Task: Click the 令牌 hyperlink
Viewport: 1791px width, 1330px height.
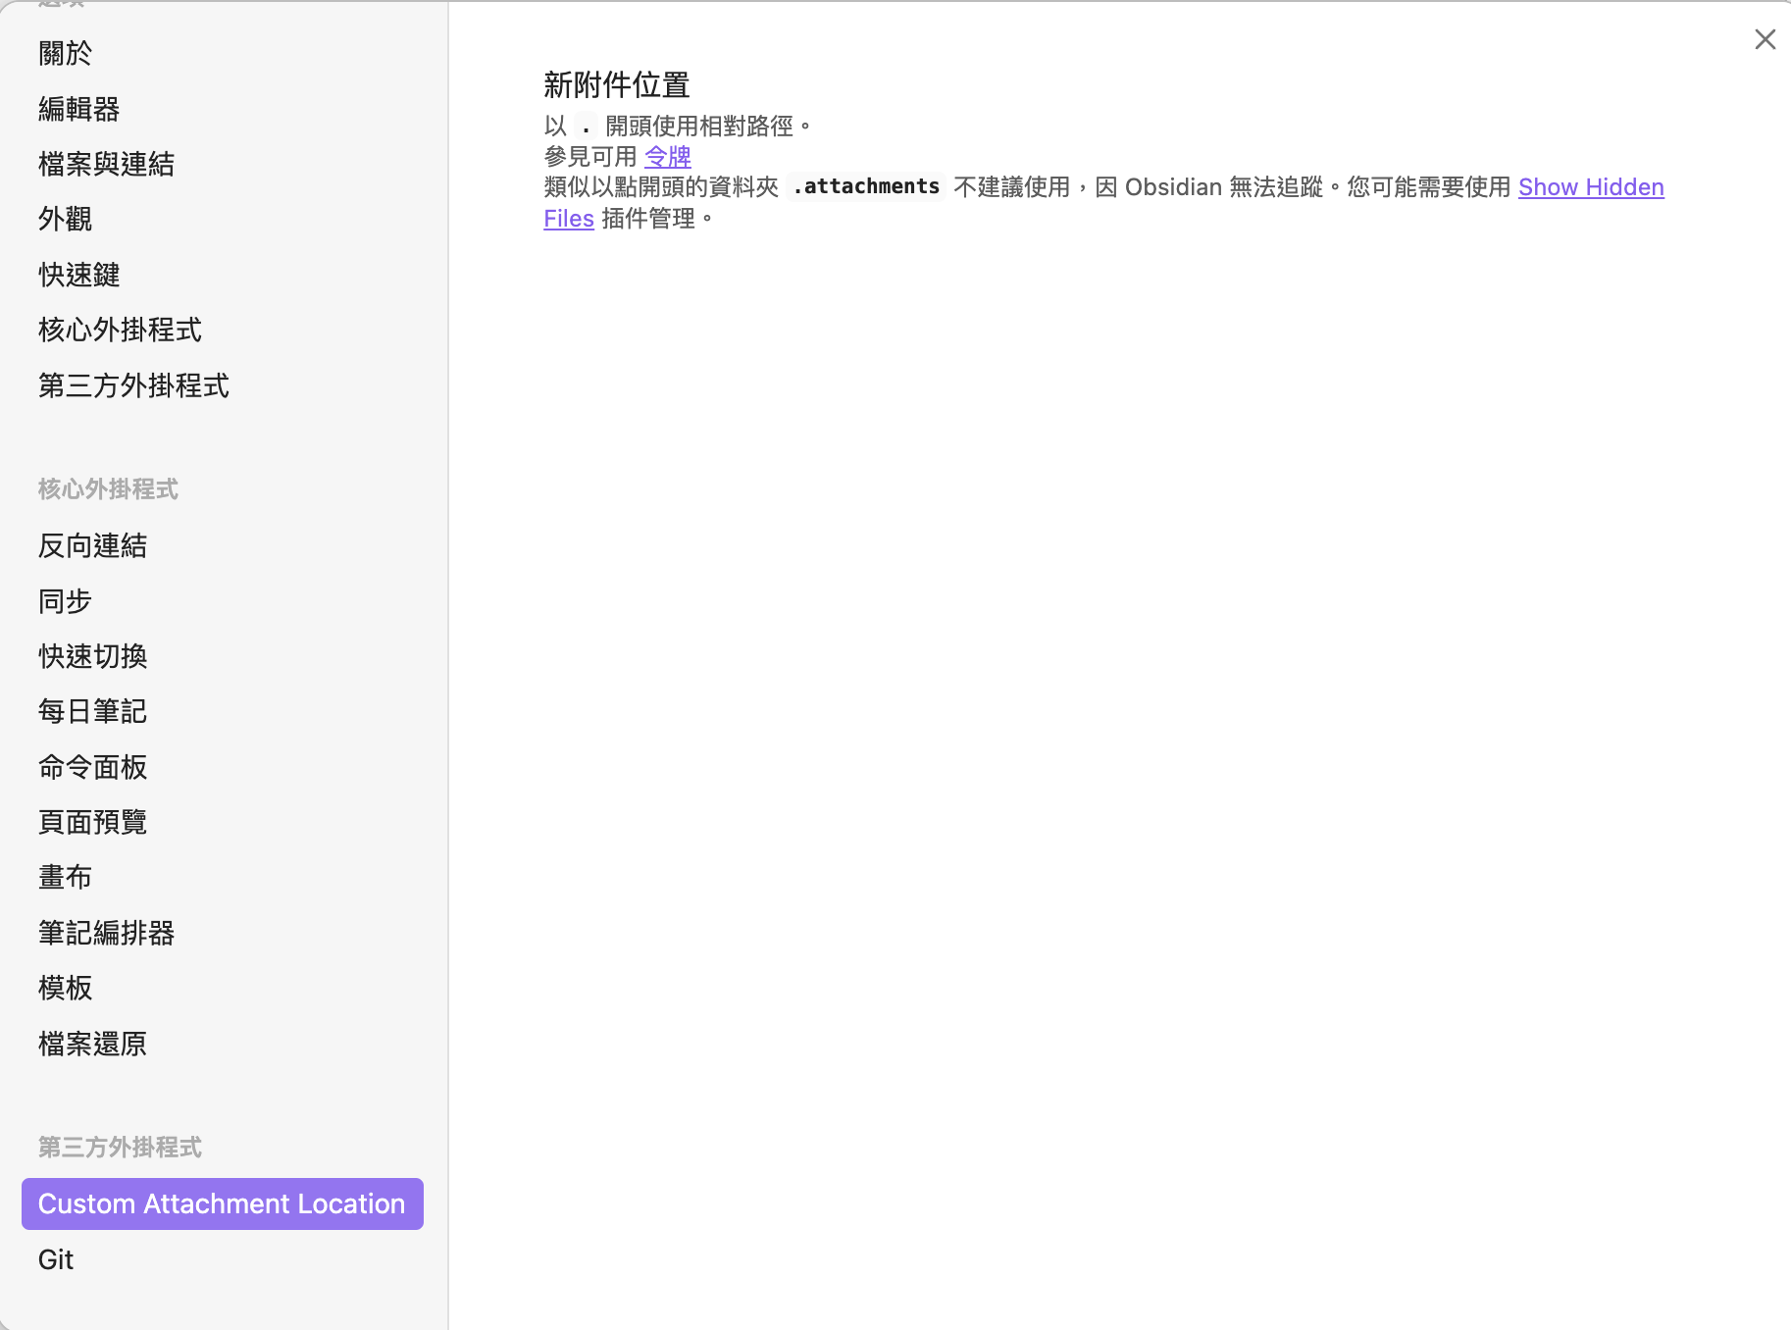Action: click(667, 157)
